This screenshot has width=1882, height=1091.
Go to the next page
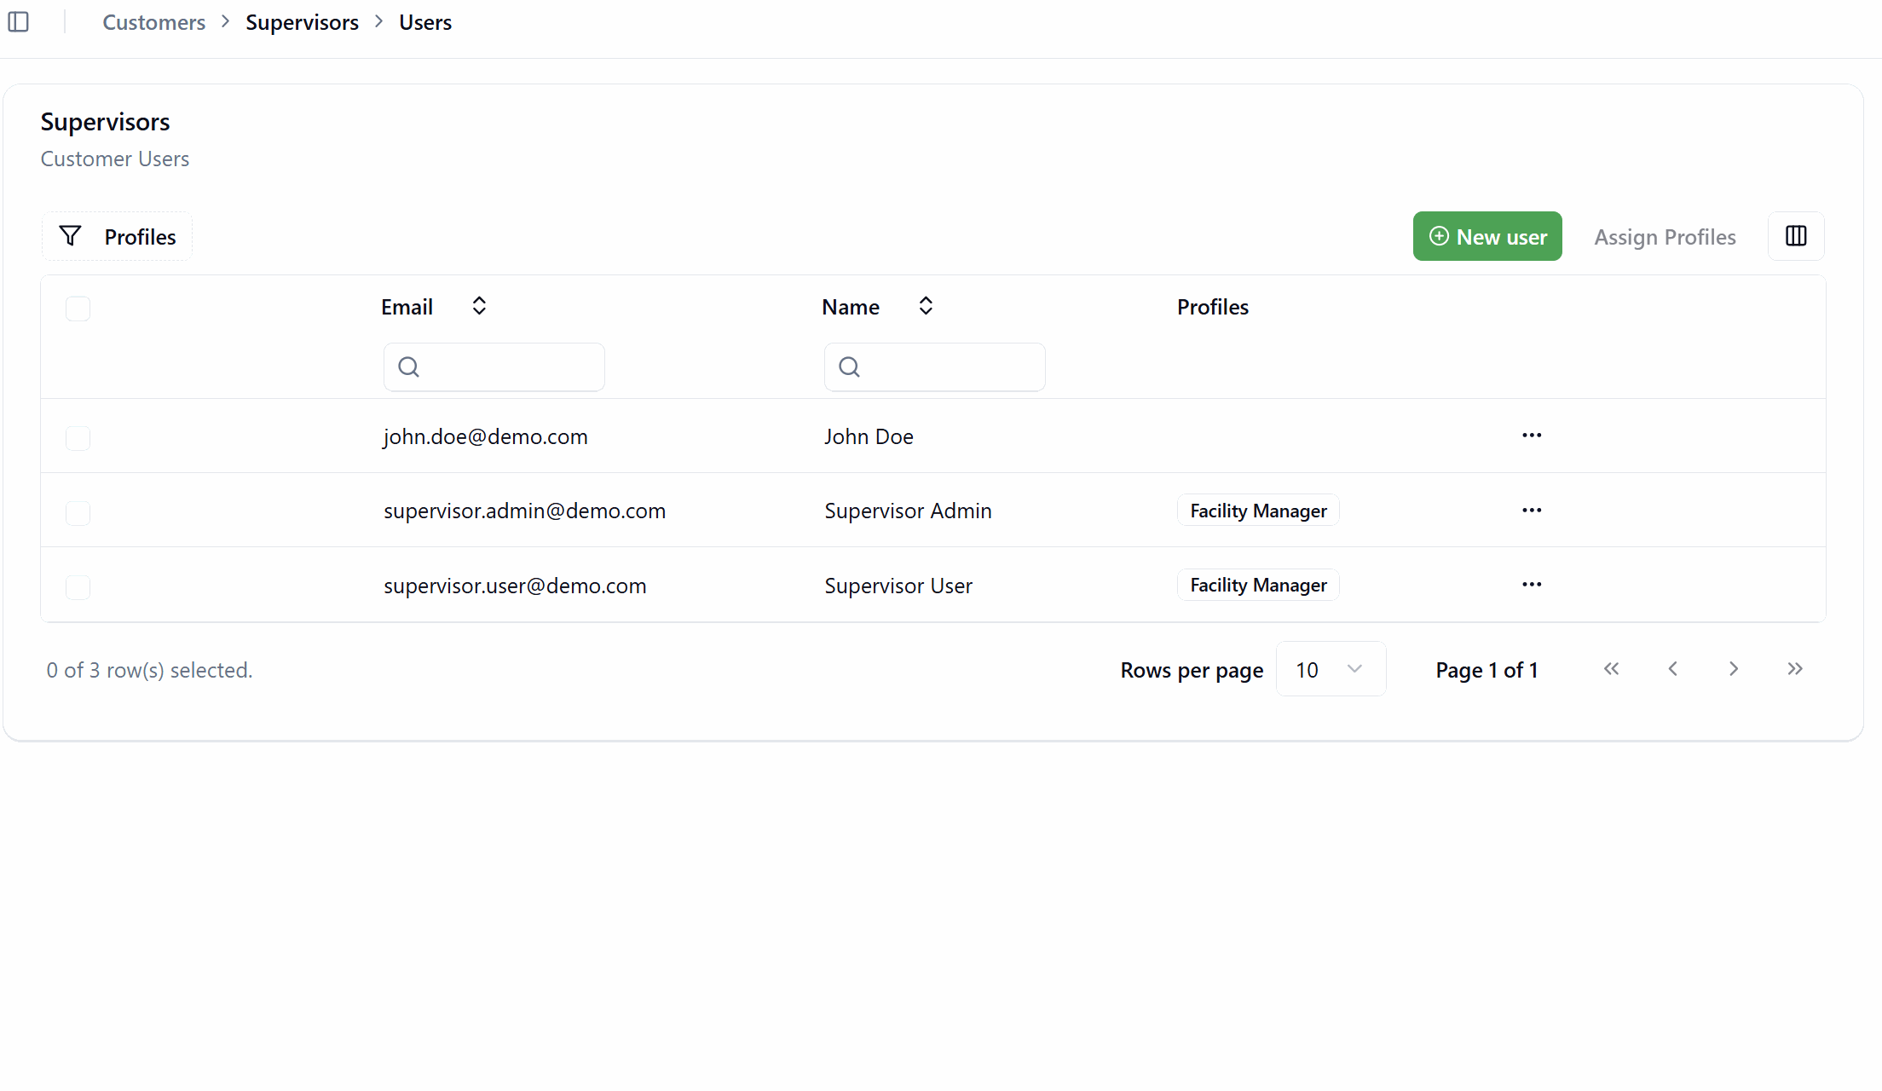[x=1734, y=669]
